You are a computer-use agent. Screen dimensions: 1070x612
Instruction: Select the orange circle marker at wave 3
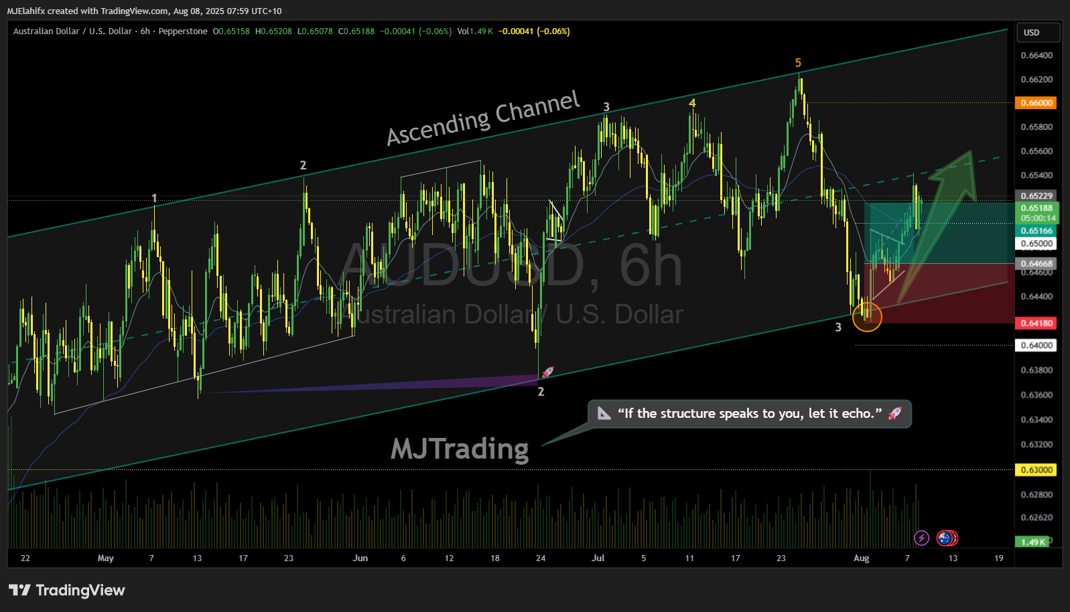tap(867, 317)
